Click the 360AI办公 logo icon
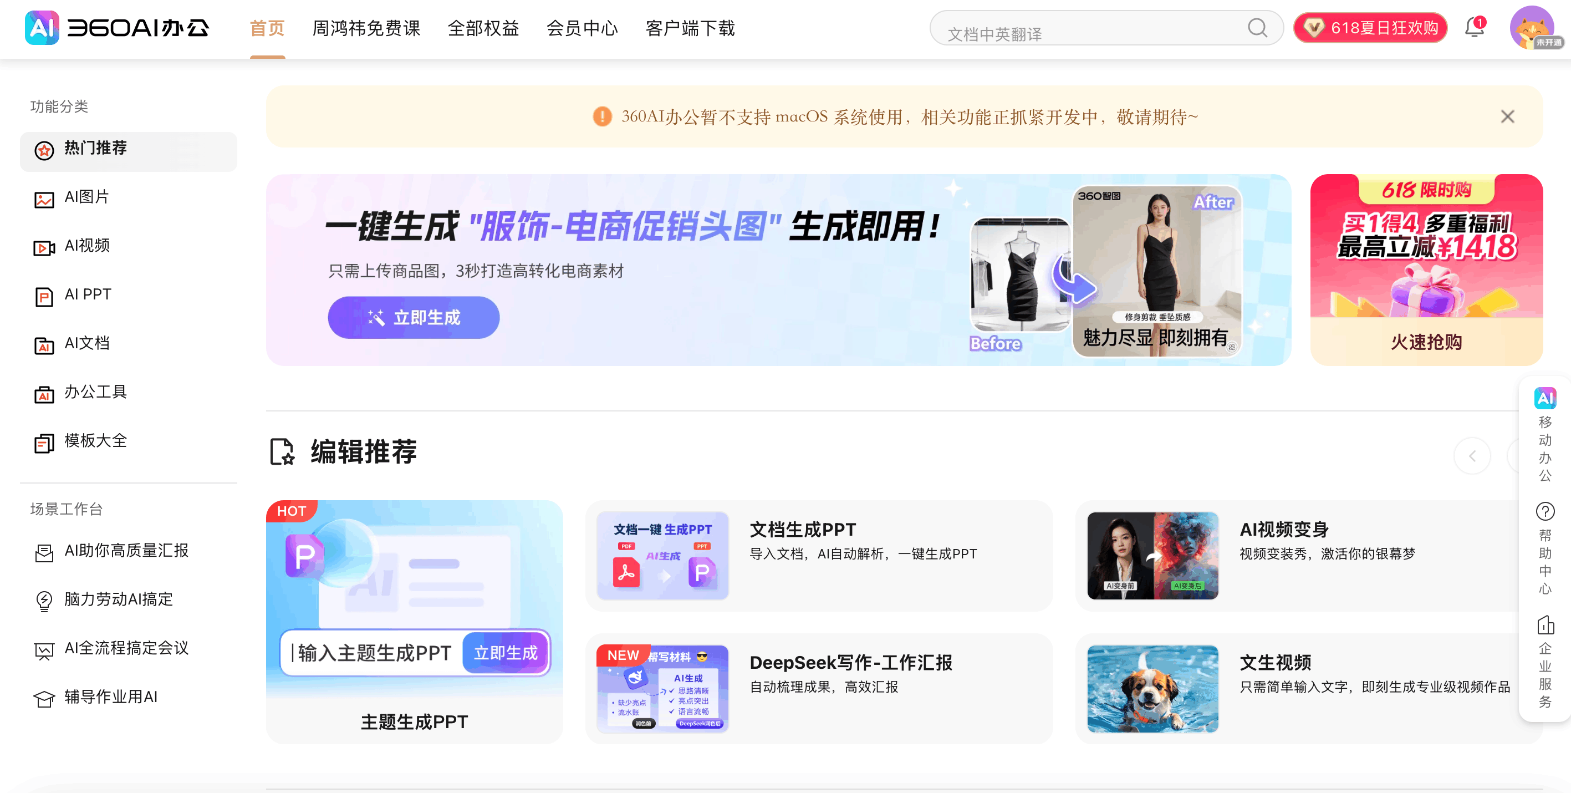 click(42, 28)
